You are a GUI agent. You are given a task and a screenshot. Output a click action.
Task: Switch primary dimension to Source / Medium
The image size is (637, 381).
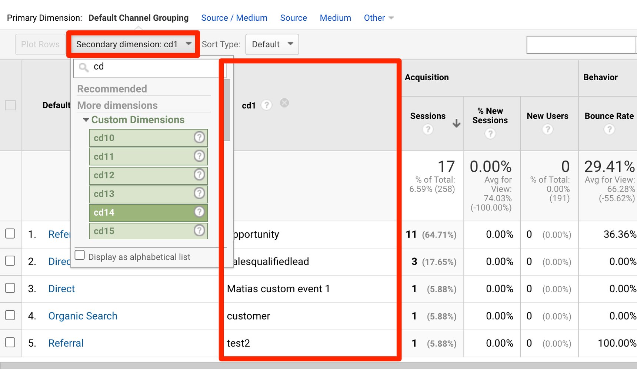pos(234,17)
